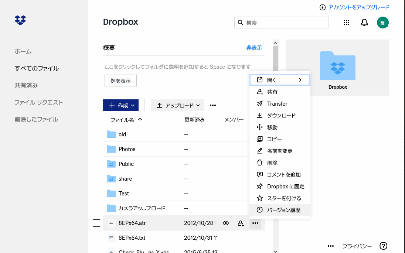405x253 pixels.
Task: Click scrollbar up arrow
Action: pos(275,43)
